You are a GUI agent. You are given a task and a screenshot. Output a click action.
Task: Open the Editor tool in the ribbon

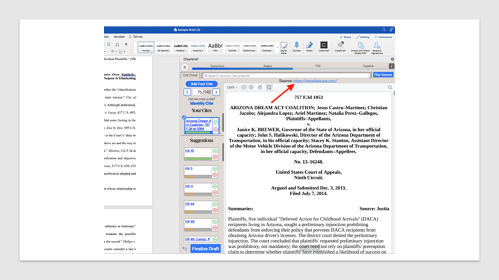coord(310,46)
